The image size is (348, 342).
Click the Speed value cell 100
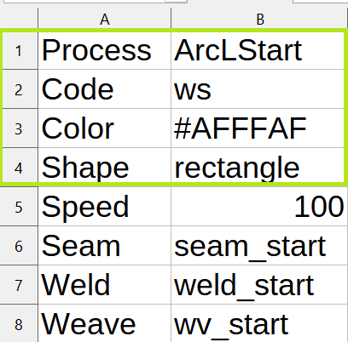259,207
